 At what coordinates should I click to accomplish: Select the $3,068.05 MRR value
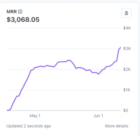(23, 20)
